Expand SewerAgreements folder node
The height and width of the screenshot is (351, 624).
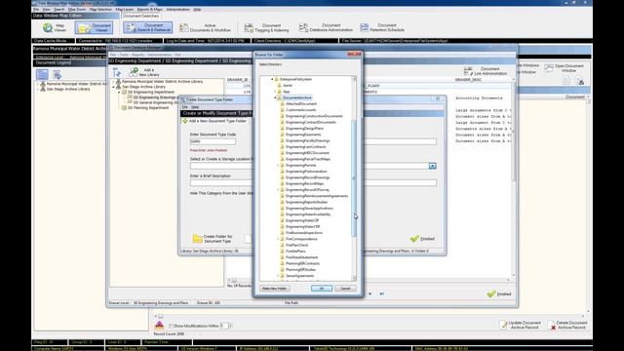[278, 276]
